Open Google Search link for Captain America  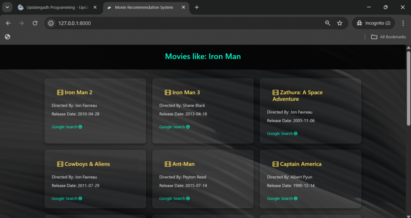(282, 198)
